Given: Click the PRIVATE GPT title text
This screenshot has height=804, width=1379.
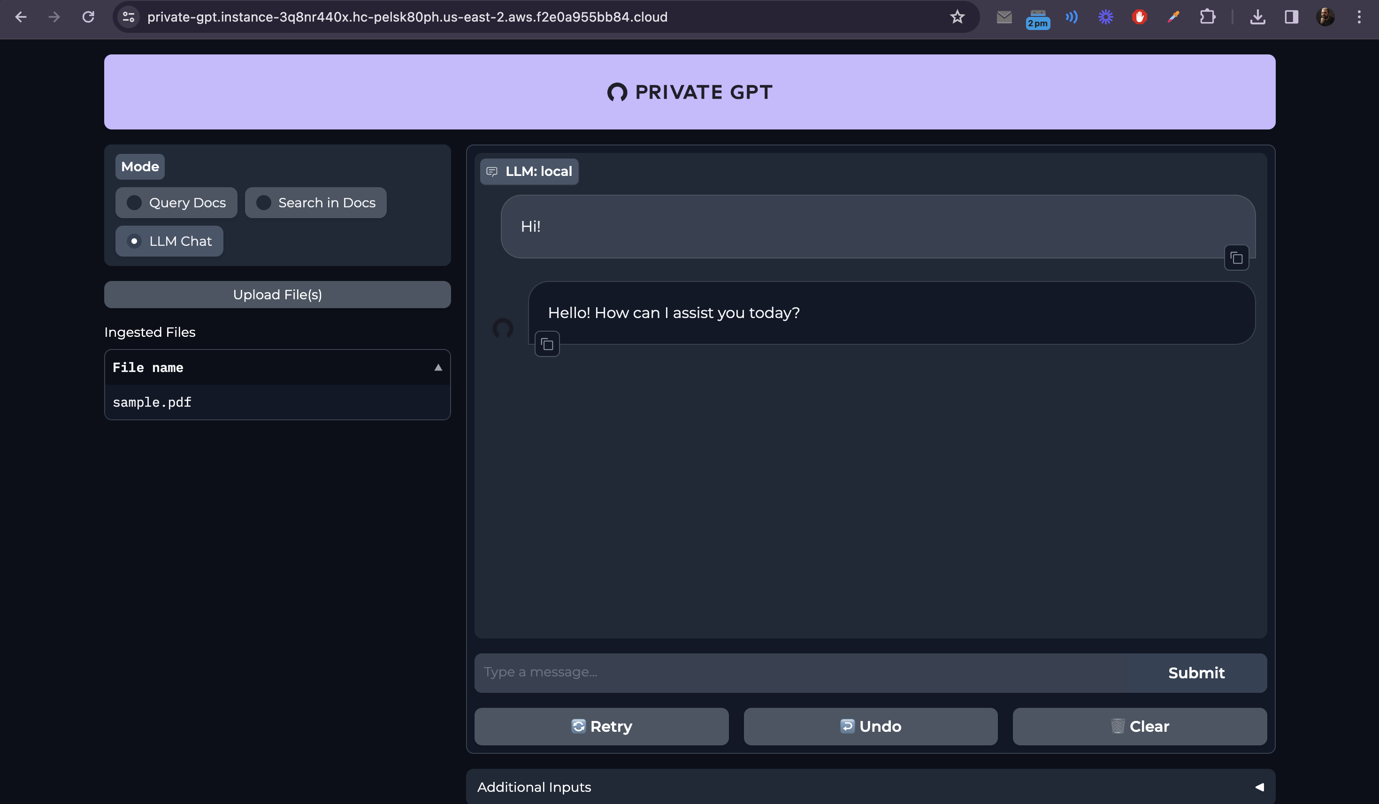Looking at the screenshot, I should tap(704, 92).
